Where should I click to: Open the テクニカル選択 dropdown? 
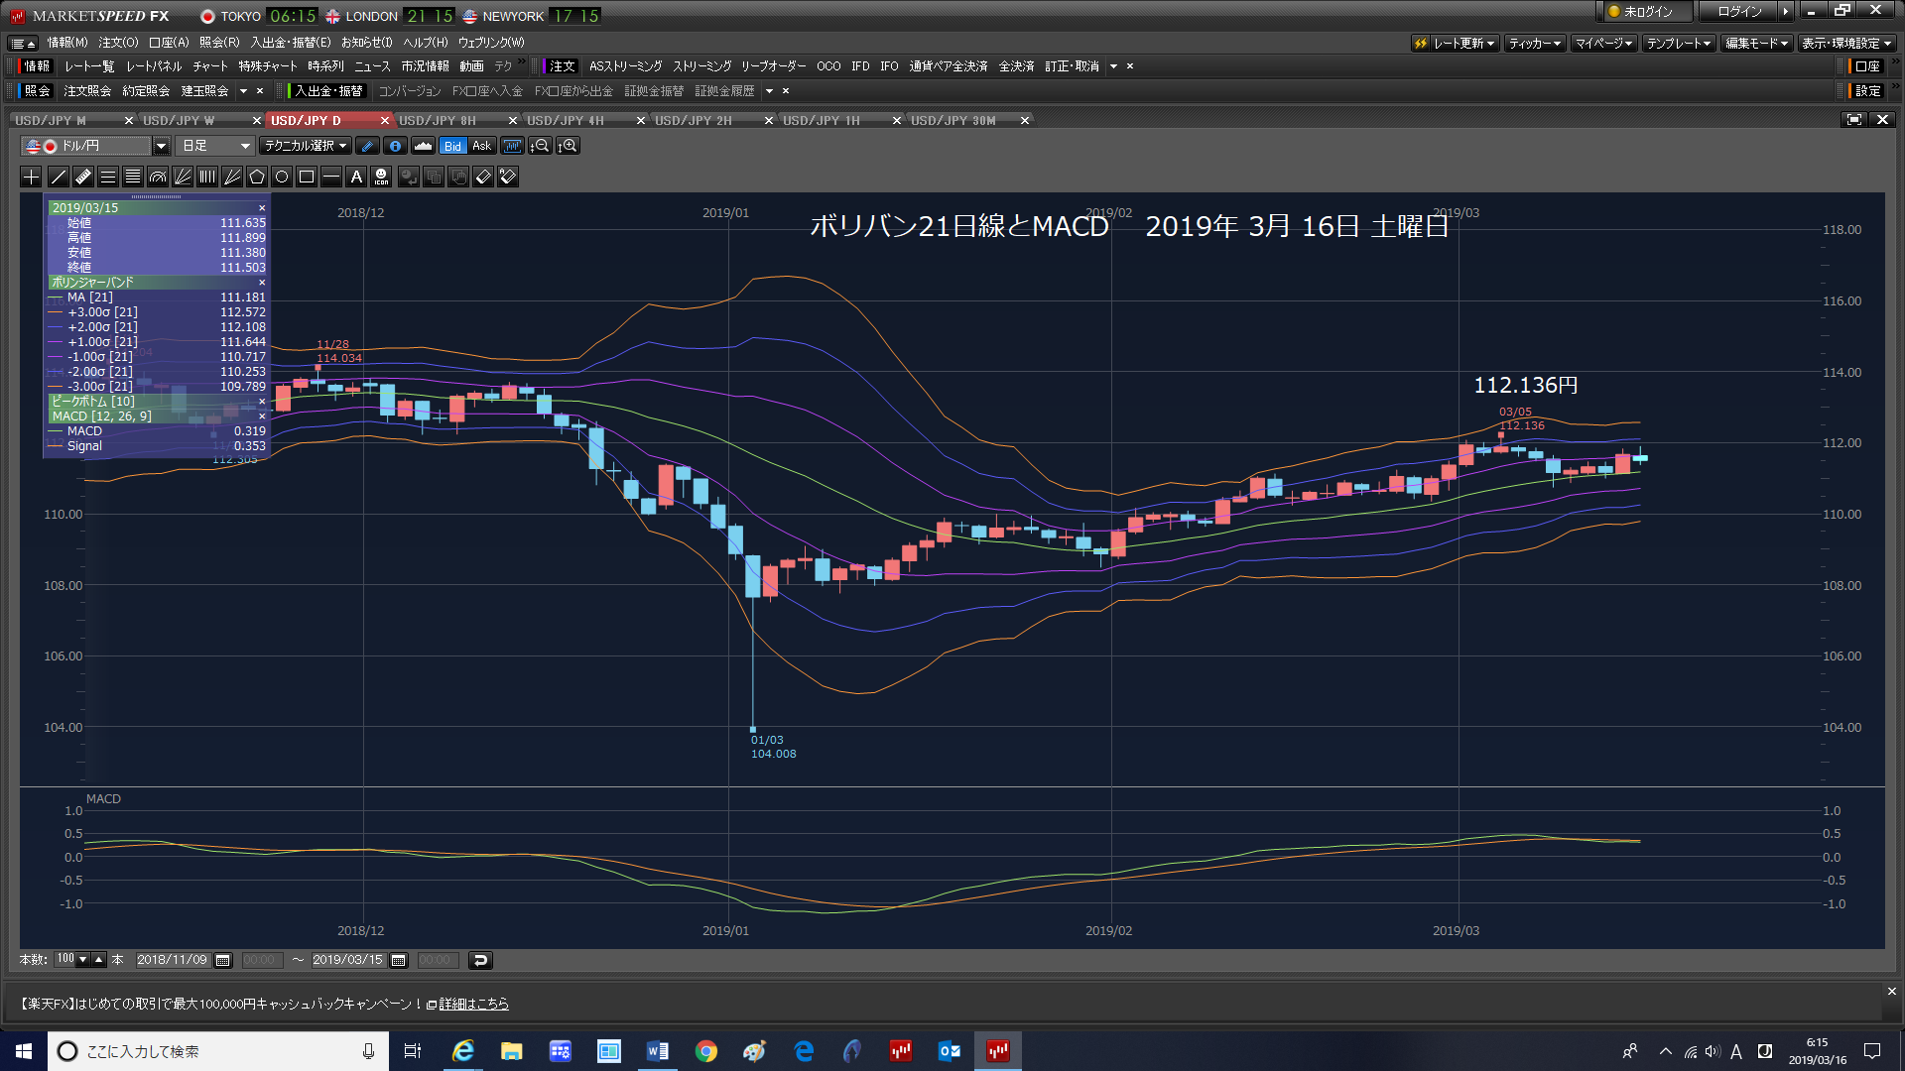[306, 146]
